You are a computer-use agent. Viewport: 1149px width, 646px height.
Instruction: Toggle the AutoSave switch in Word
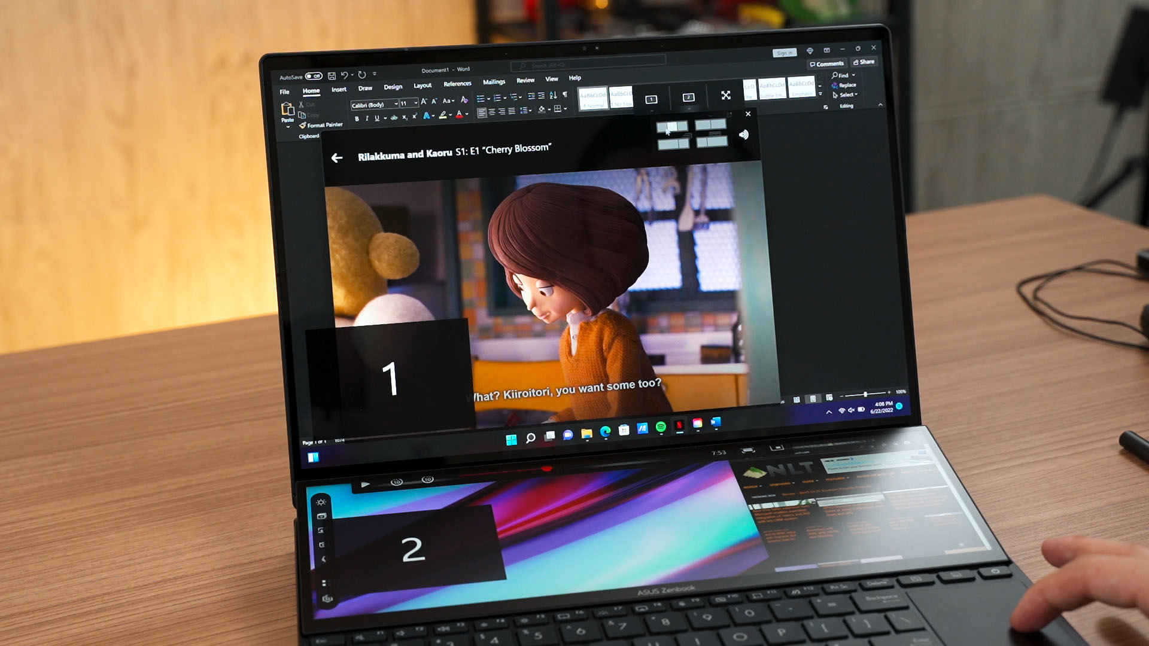pos(313,76)
